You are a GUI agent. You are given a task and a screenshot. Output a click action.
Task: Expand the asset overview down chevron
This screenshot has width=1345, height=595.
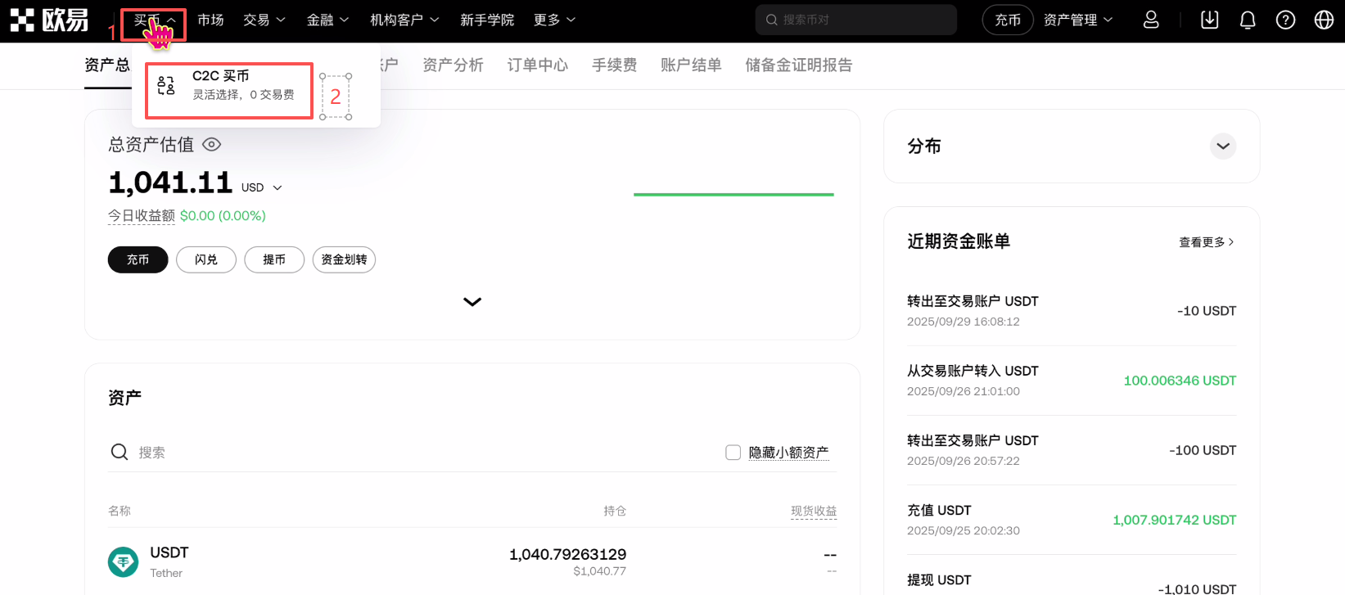(x=472, y=302)
